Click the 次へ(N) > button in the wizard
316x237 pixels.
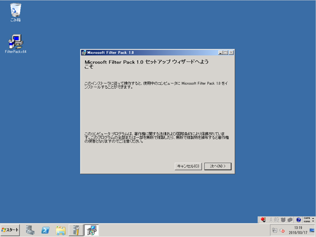click(218, 166)
